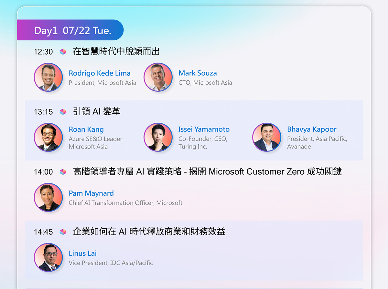This screenshot has width=388, height=289.
Task: Open Roan Kang's portrait photo
Action: point(48,138)
